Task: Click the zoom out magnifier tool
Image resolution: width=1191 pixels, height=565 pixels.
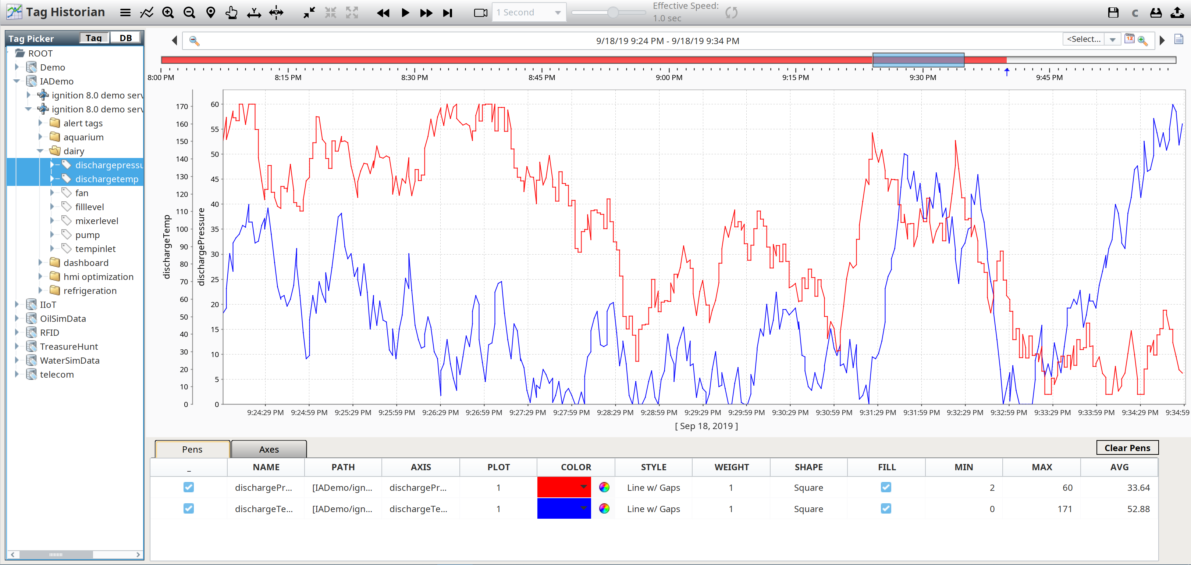Action: tap(189, 12)
